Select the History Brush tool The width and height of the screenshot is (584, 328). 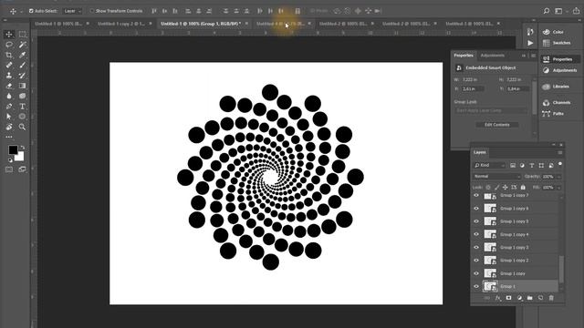[22, 76]
